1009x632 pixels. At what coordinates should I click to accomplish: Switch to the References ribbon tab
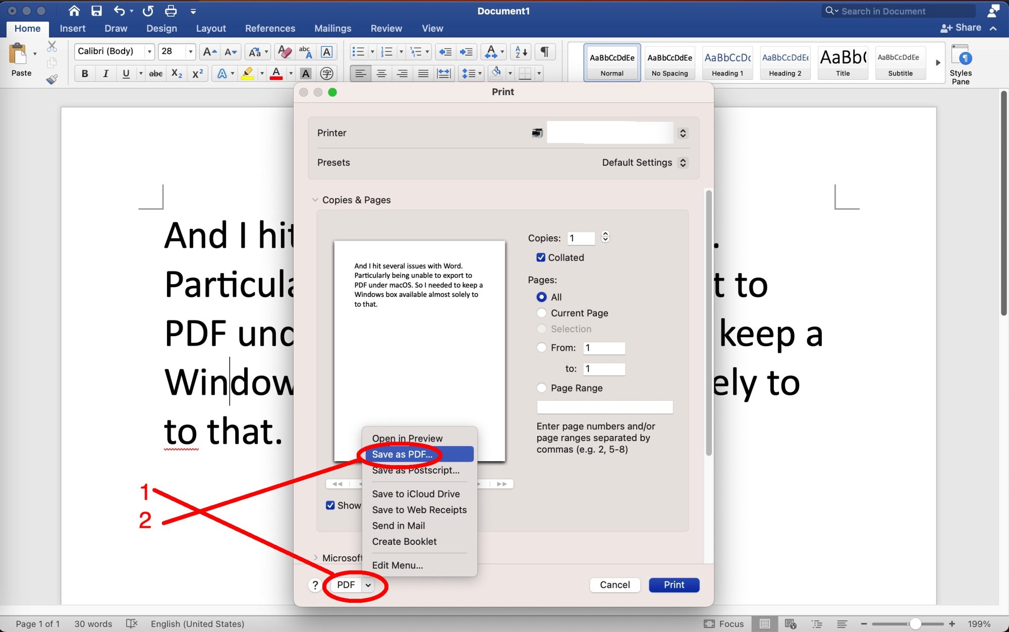(270, 29)
